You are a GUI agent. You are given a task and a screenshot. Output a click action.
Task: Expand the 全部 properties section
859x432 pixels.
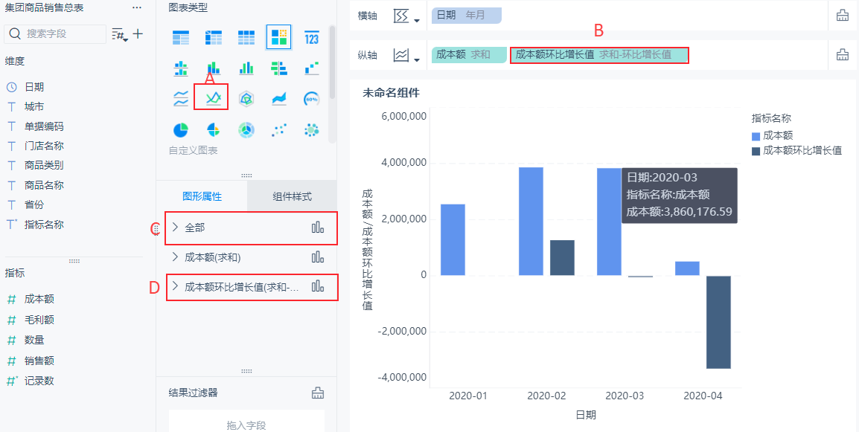coord(176,228)
